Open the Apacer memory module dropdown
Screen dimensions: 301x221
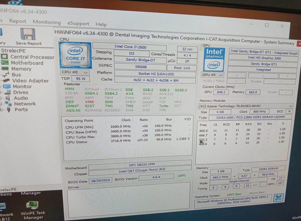(245, 106)
